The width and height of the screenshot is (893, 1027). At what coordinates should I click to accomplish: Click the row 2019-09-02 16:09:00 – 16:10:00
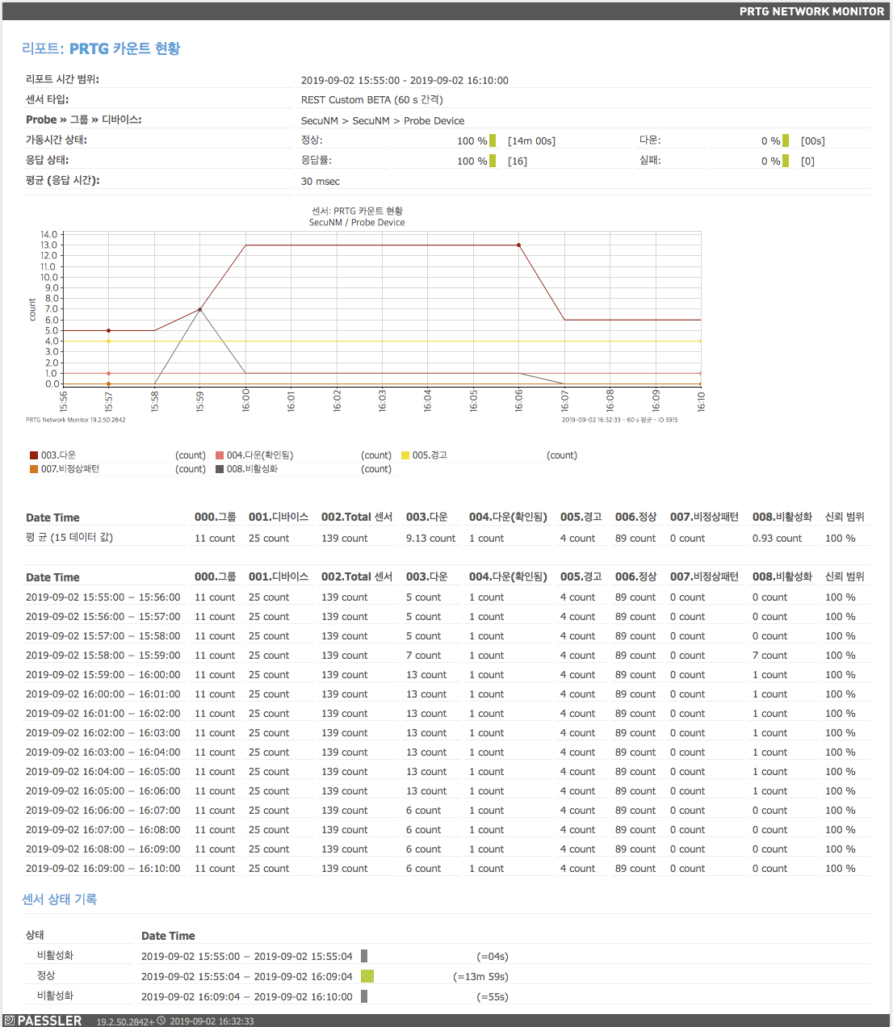pos(446,869)
